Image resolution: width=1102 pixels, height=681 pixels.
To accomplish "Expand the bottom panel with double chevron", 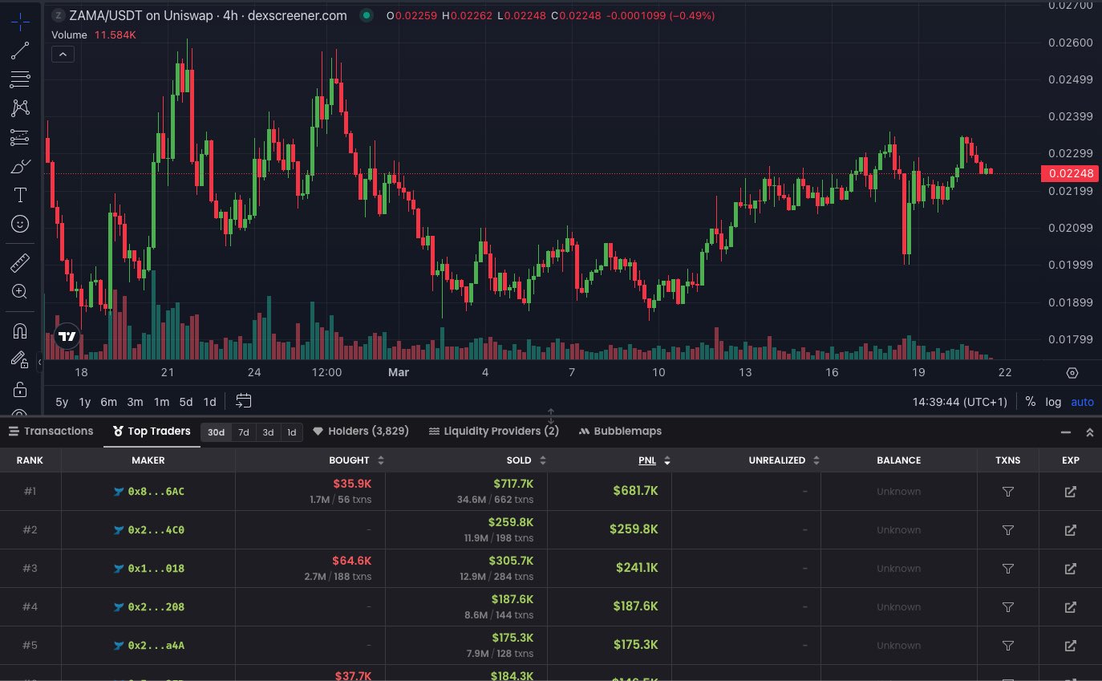I will 1089,432.
